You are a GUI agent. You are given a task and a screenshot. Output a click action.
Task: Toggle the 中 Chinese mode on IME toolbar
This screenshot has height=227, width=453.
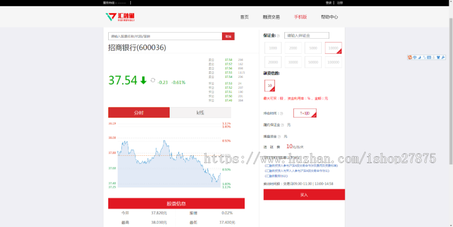415,57
